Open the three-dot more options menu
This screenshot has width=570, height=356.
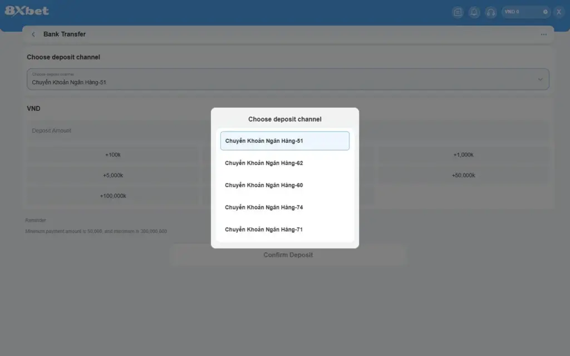point(543,34)
